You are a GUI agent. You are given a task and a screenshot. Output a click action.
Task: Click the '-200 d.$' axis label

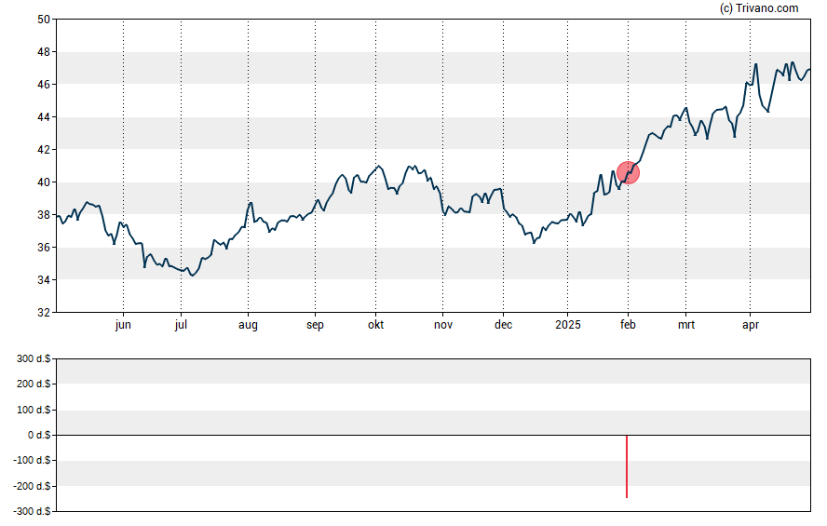coord(32,486)
